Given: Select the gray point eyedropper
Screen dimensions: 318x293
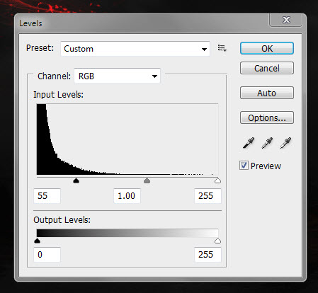Looking at the screenshot, I should [267, 143].
